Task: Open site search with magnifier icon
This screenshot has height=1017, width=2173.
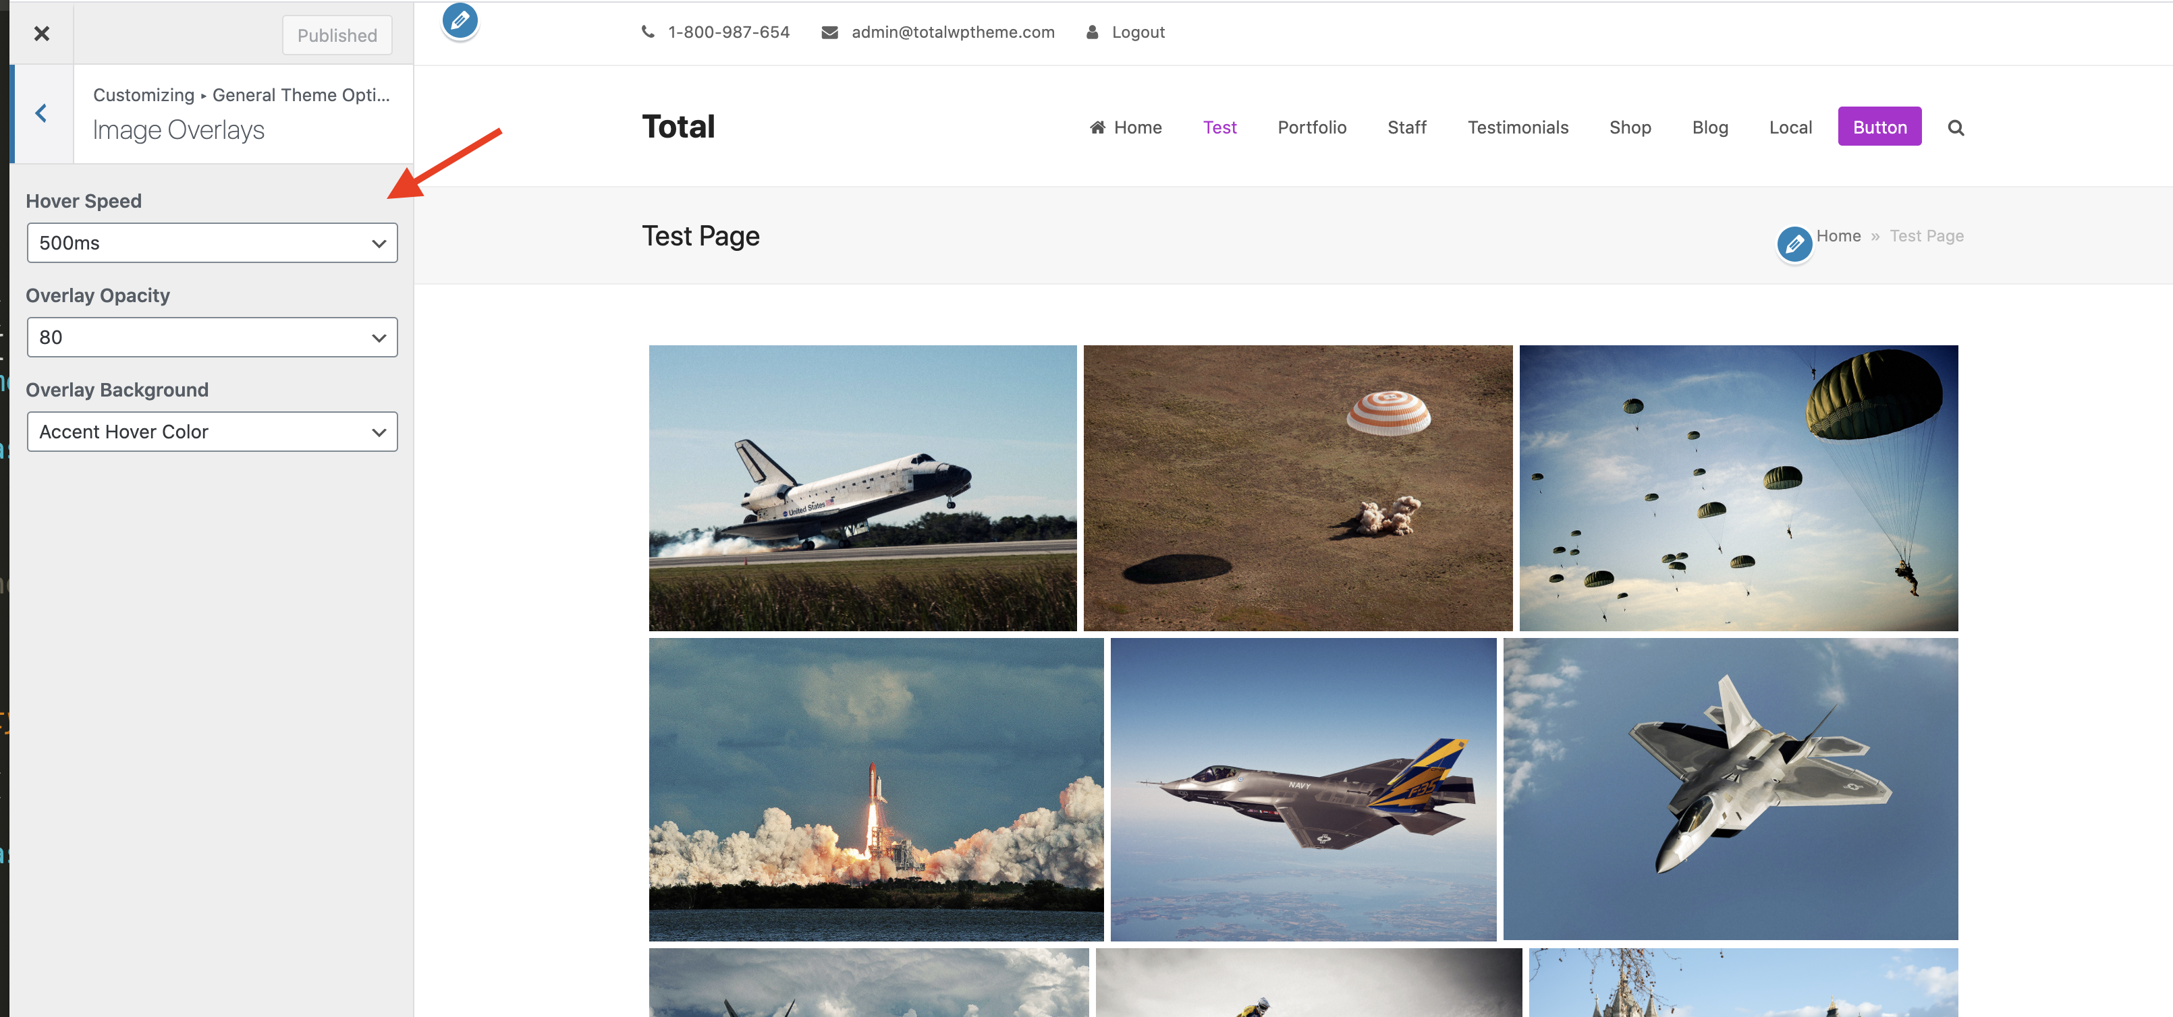Action: coord(1956,128)
